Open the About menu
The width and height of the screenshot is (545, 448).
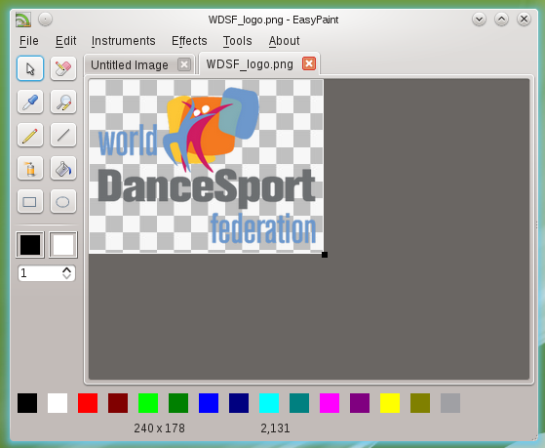tap(284, 41)
